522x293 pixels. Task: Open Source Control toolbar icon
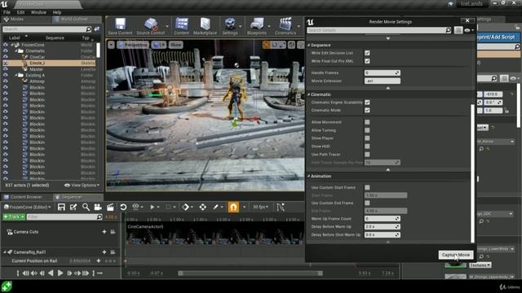[150, 26]
